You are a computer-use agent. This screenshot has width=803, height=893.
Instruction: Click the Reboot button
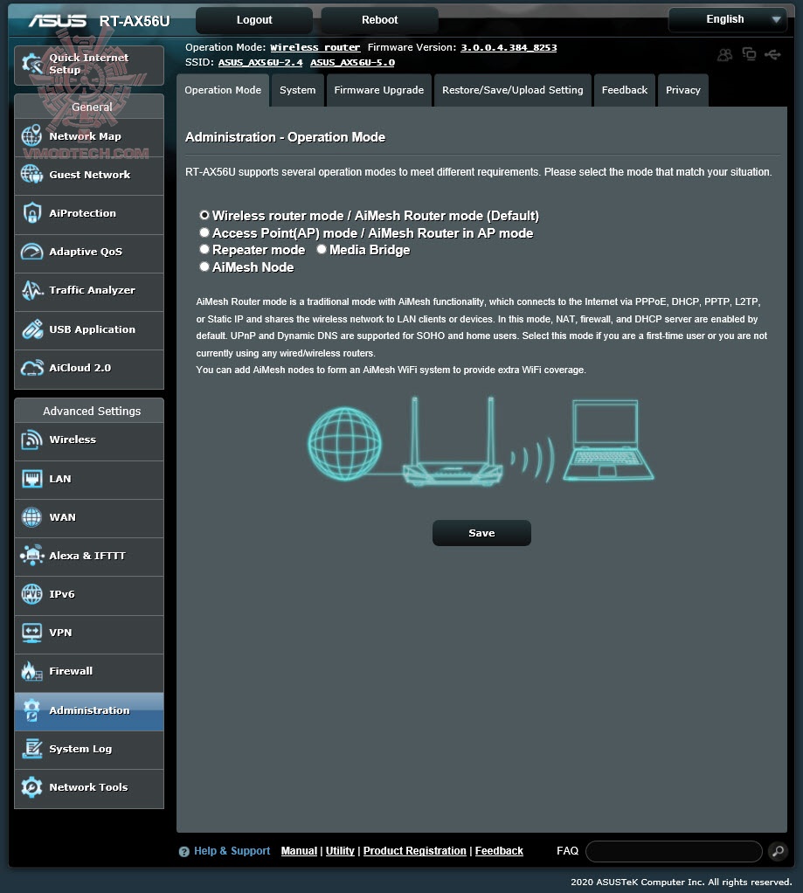pyautogui.click(x=380, y=20)
